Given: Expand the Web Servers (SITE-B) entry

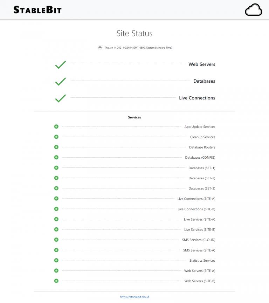Looking at the screenshot, I should pos(200,281).
